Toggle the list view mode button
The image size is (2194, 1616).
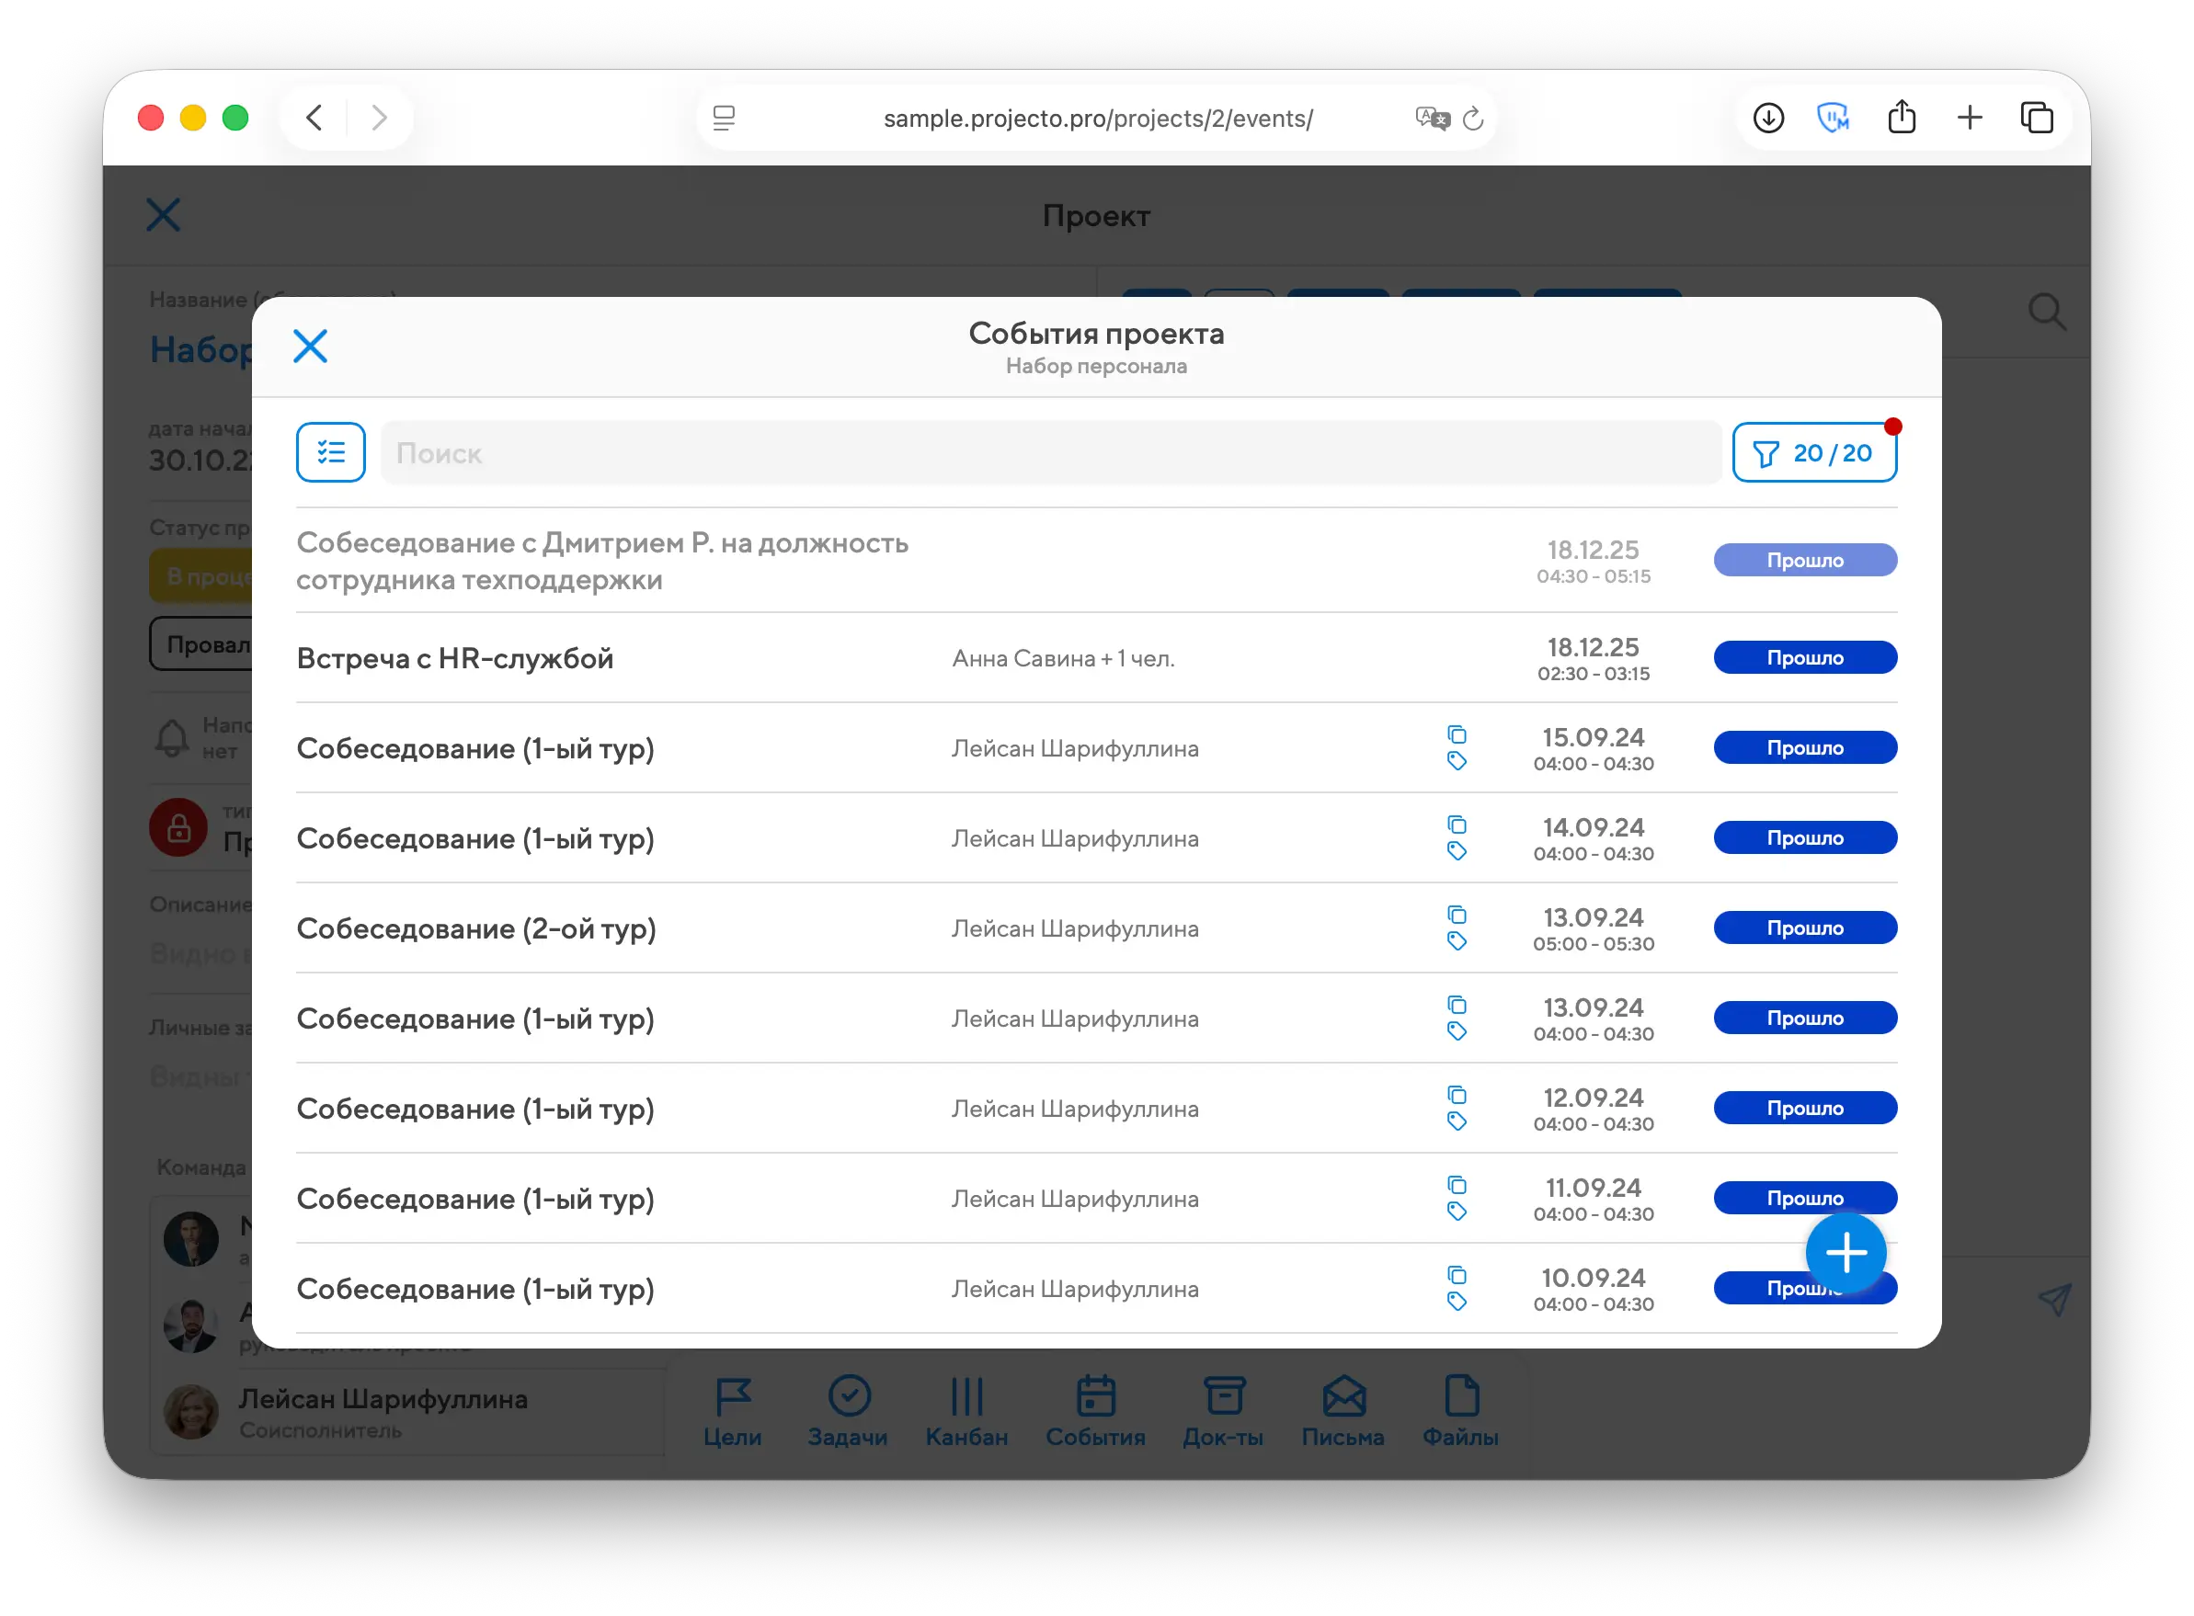point(331,453)
